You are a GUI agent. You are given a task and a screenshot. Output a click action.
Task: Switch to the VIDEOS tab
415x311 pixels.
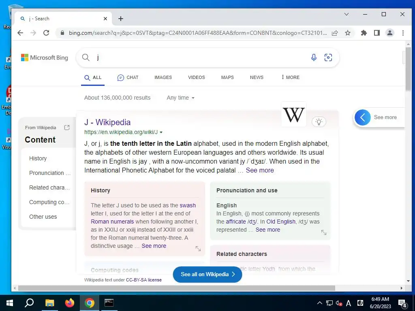tap(197, 77)
